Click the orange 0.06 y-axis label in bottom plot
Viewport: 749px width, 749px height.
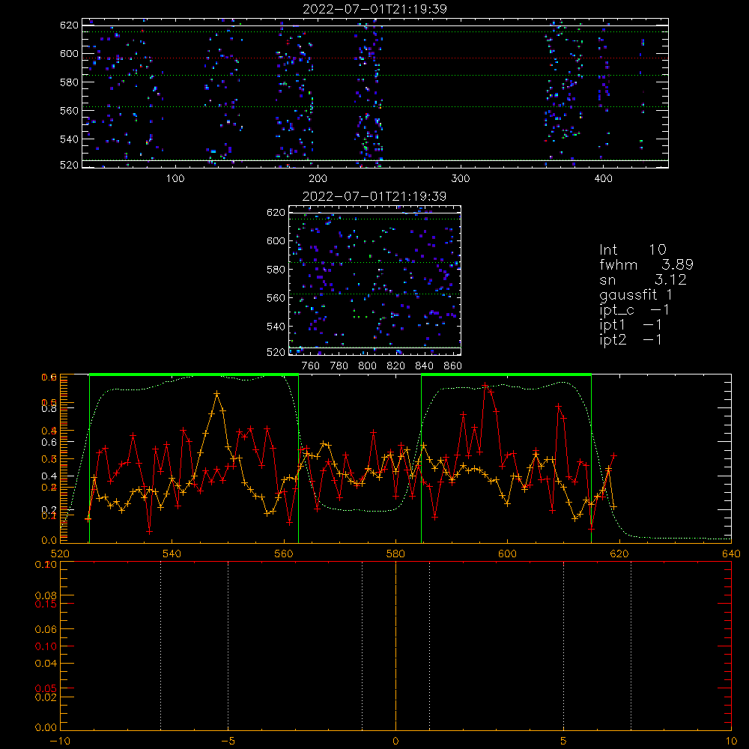coord(46,629)
